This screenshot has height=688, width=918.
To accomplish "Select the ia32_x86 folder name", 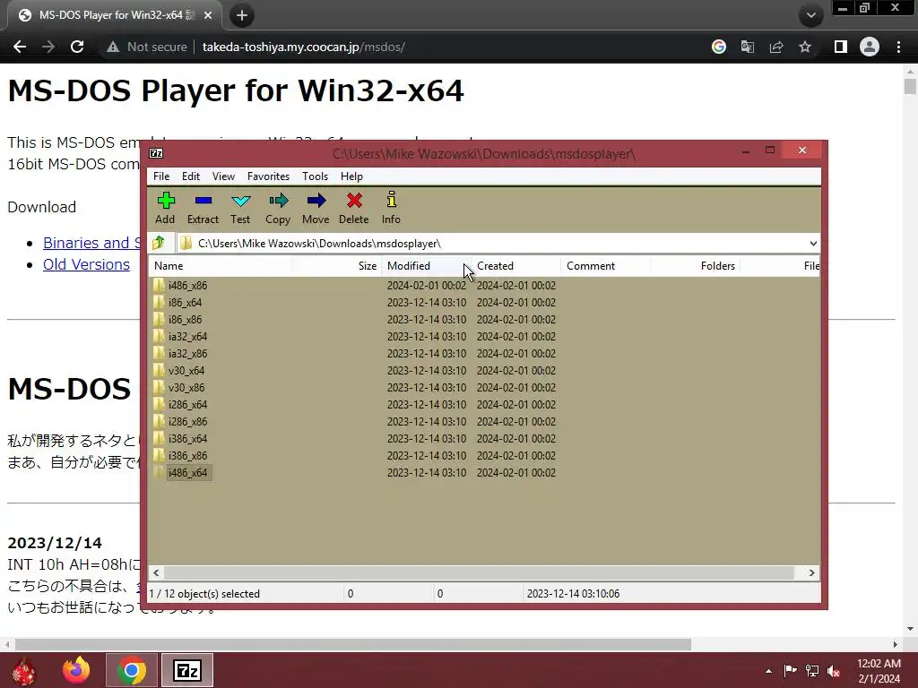I will click(x=188, y=353).
